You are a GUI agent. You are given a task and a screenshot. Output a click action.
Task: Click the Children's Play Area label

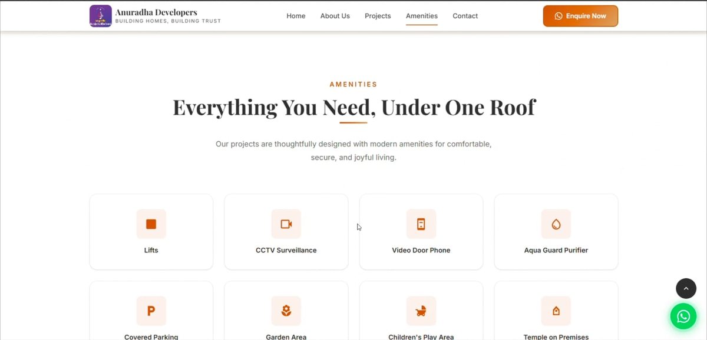(421, 337)
